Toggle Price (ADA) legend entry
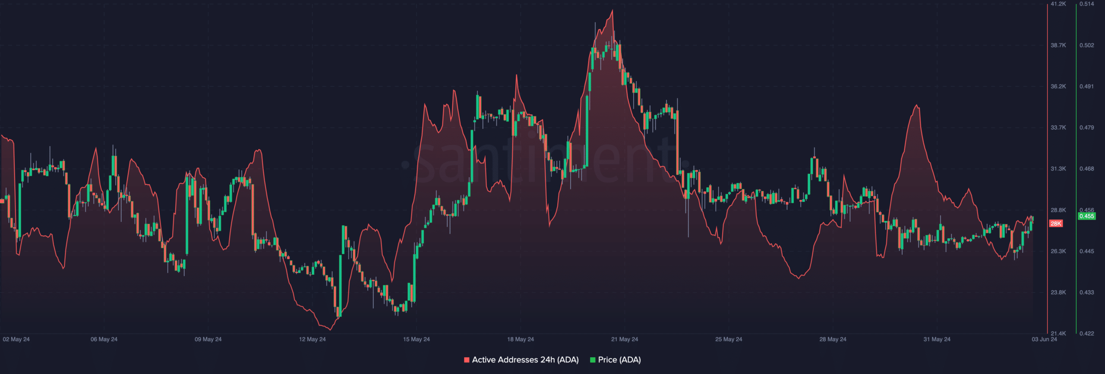 click(x=615, y=360)
